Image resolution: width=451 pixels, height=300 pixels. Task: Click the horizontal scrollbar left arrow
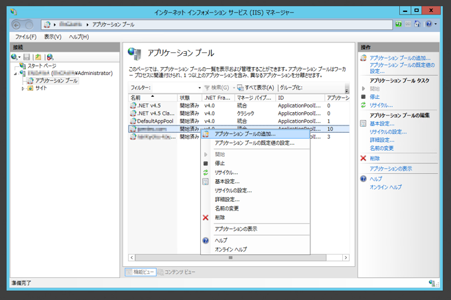point(132,258)
